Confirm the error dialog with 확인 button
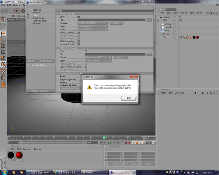This screenshot has width=219, height=175. [x=129, y=98]
